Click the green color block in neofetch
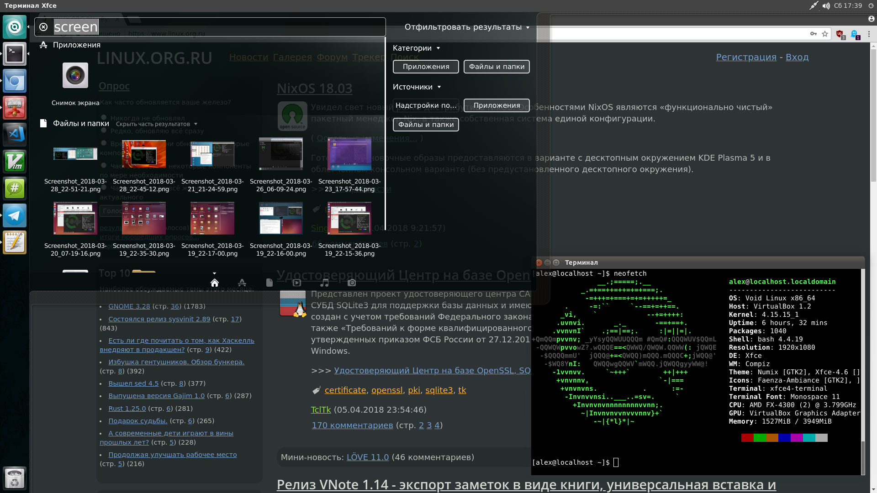Screen dimensions: 877x493 click(x=760, y=438)
